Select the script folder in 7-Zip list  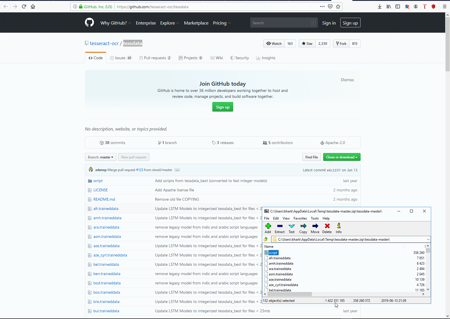(x=273, y=253)
